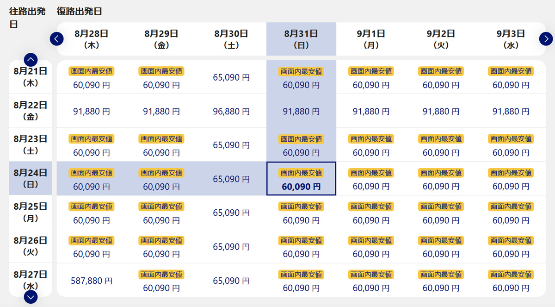Image resolution: width=555 pixels, height=307 pixels.
Task: Select 8月22日 (金) outbound date row
Action: click(31, 111)
